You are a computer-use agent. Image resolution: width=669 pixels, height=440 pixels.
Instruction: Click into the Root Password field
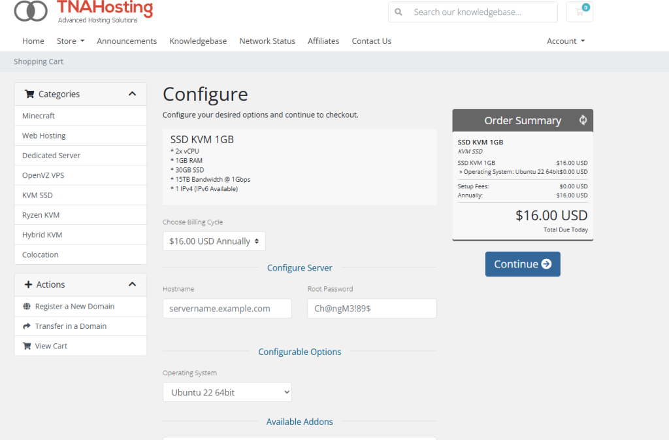(x=372, y=309)
